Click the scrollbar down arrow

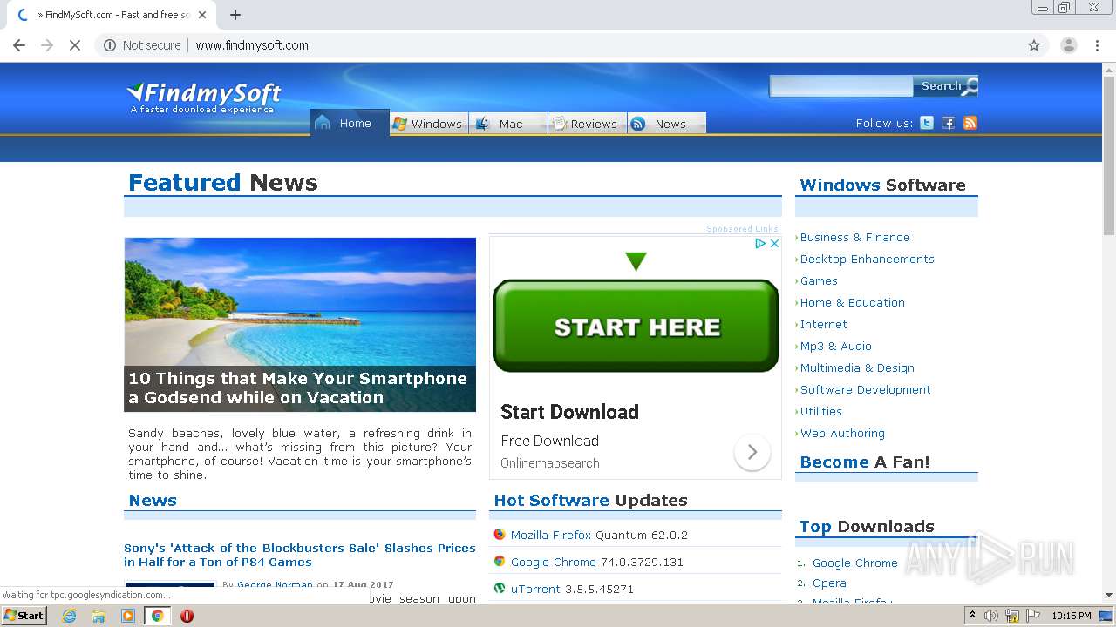point(1109,595)
